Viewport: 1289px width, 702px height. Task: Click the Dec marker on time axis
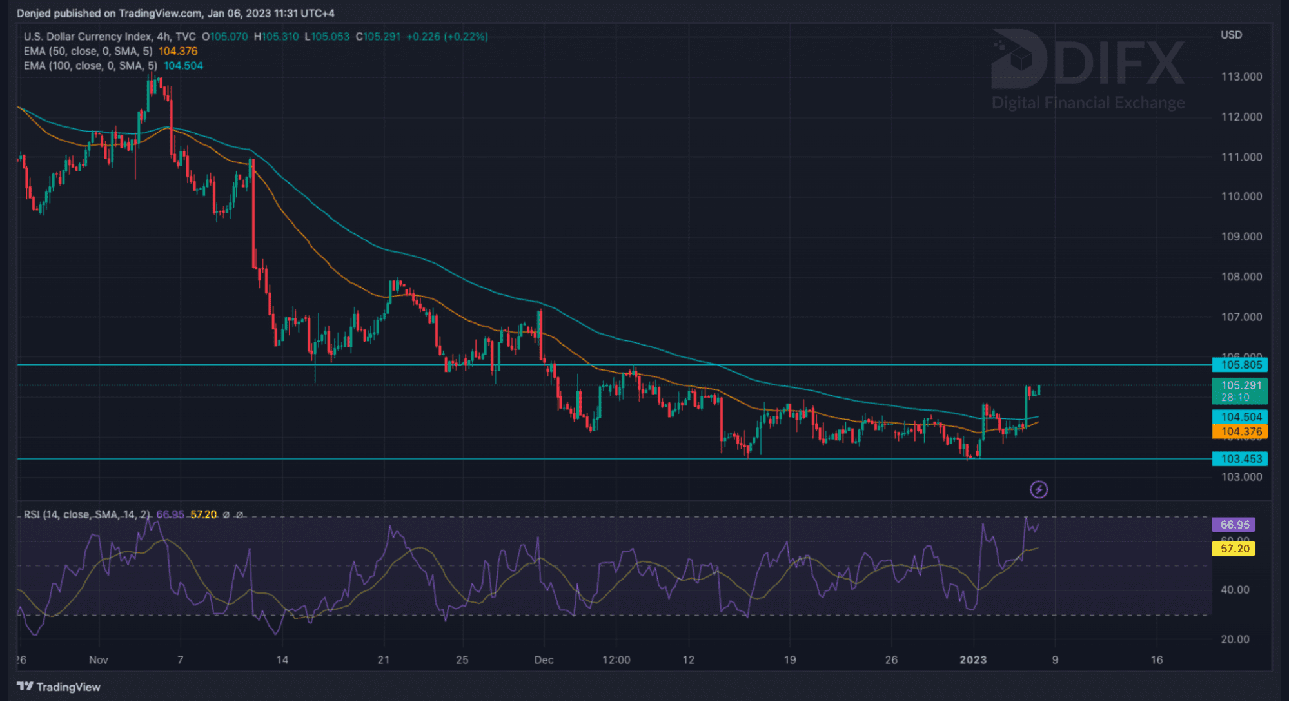click(544, 659)
